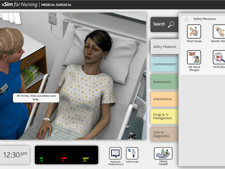Switch to the Safety Measures tab
This screenshot has height=169, width=225.
click(x=164, y=47)
